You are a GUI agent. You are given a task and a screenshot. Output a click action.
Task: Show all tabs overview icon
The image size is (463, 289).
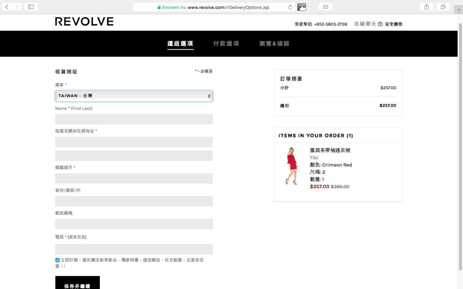(443, 7)
